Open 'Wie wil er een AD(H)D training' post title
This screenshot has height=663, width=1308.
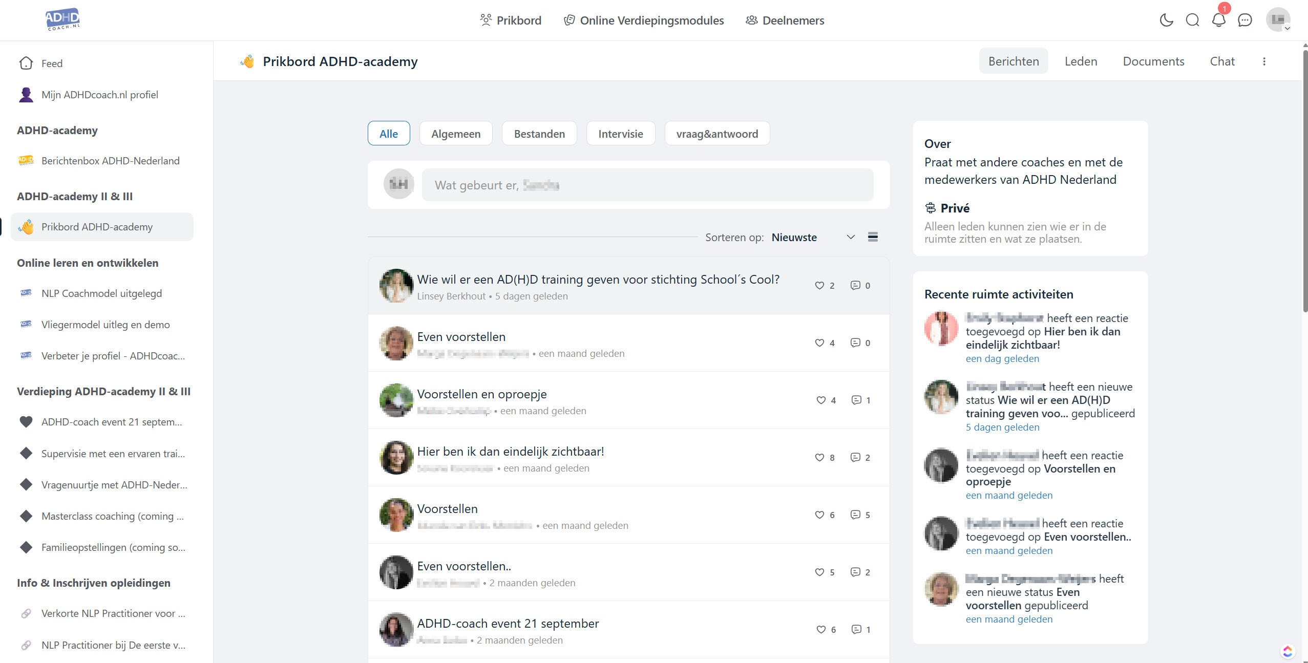click(598, 280)
